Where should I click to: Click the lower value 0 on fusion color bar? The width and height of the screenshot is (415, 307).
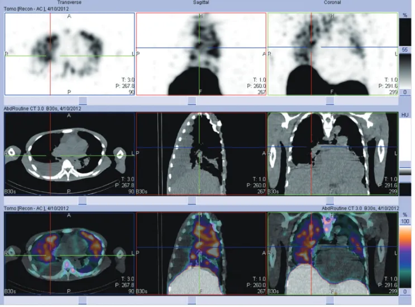coord(405,292)
